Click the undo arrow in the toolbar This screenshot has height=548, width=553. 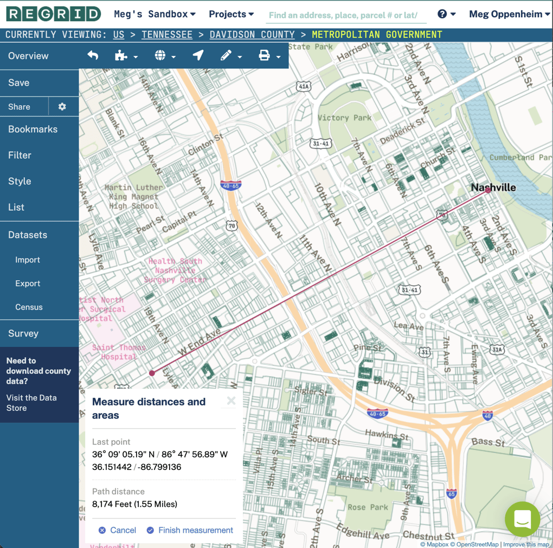pyautogui.click(x=92, y=55)
